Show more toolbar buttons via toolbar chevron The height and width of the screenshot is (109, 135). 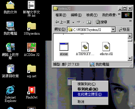click(x=130, y=21)
